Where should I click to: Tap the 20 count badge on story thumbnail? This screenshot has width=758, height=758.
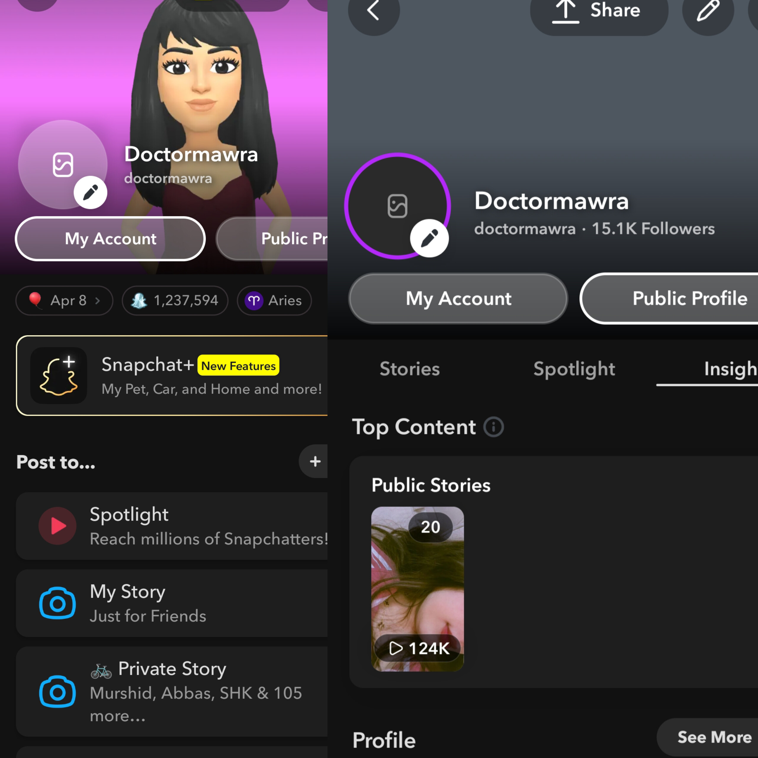(x=431, y=527)
